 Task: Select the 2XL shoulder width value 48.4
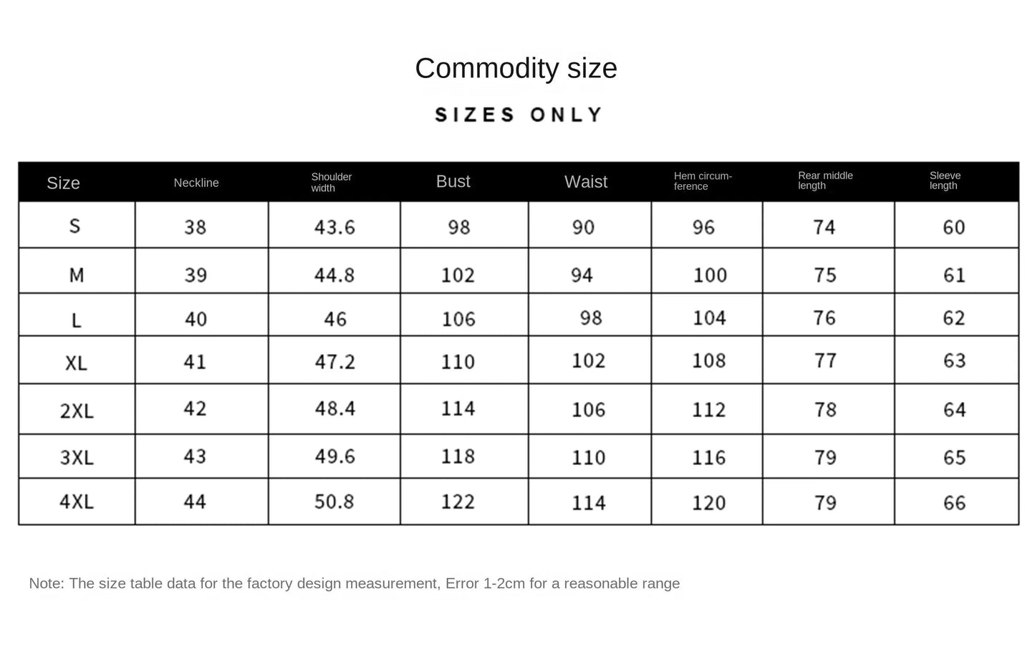click(x=334, y=408)
